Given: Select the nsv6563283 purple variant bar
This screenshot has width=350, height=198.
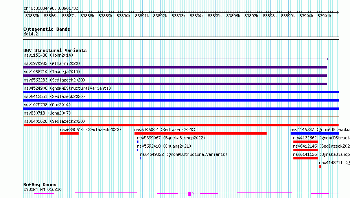Looking at the screenshot, I should (175, 84).
